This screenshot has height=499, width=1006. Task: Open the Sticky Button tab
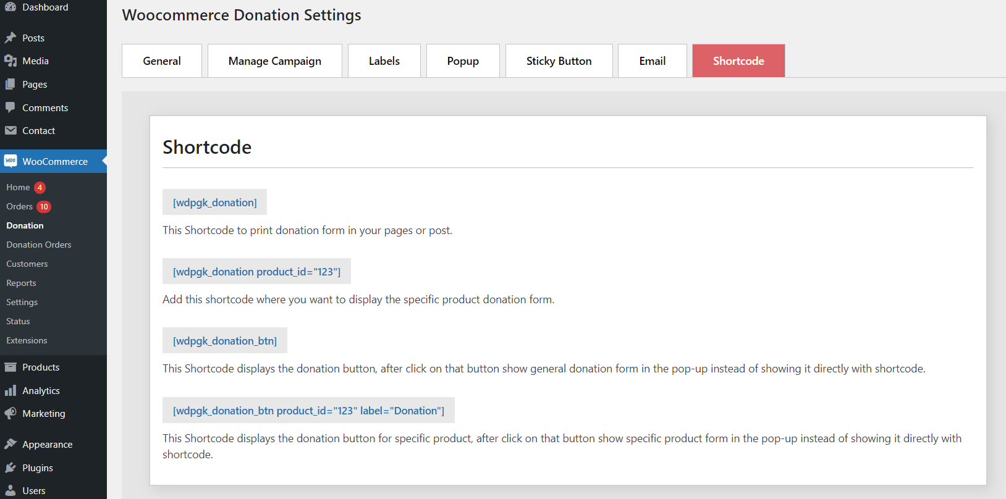pos(559,61)
